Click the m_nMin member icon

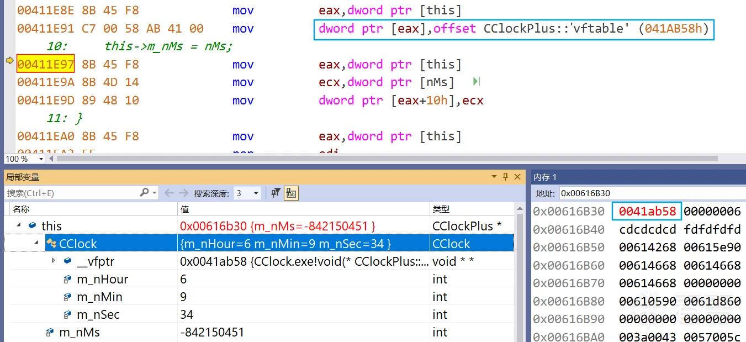click(67, 297)
